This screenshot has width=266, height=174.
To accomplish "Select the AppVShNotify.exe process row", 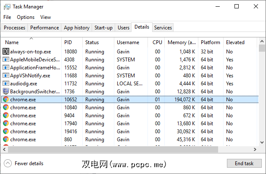I will point(30,76).
